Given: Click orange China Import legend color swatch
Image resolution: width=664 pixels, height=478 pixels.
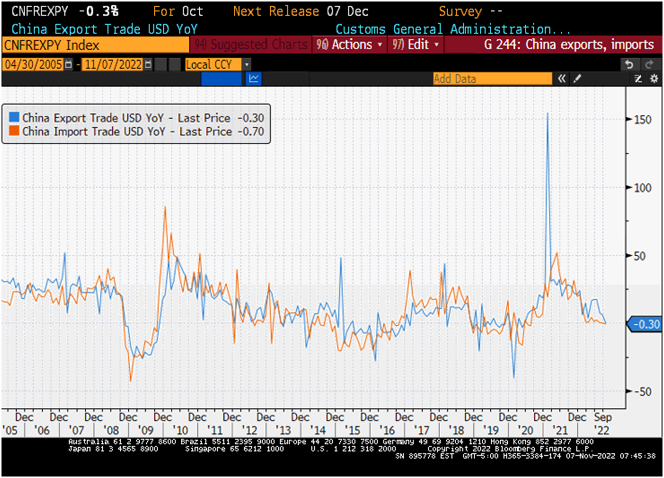Looking at the screenshot, I should pyautogui.click(x=14, y=131).
